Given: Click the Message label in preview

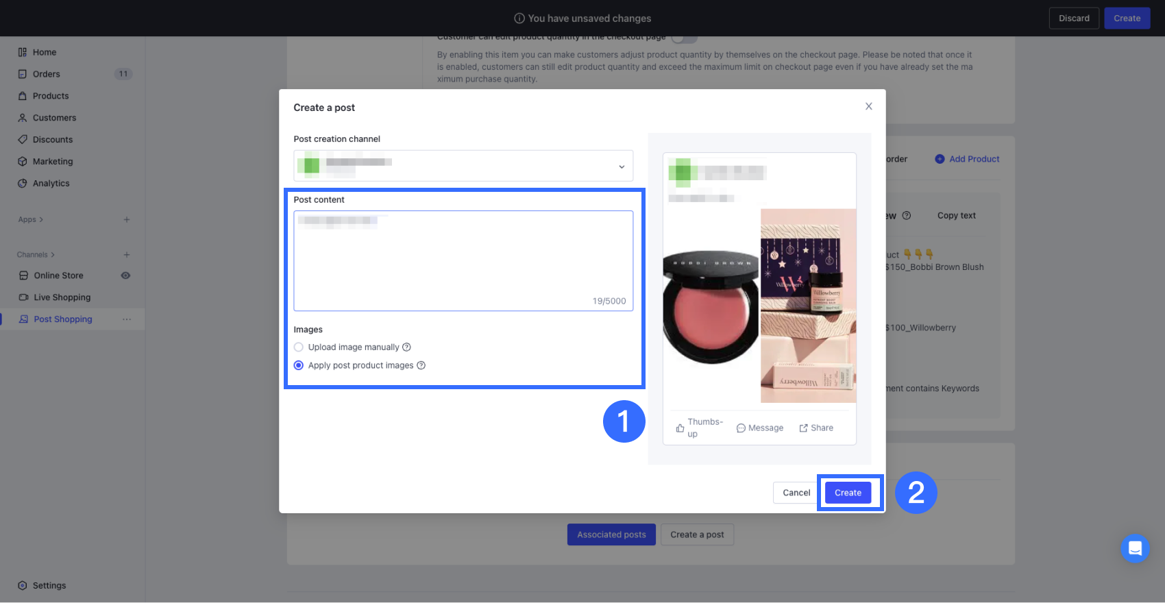Looking at the screenshot, I should tap(765, 428).
